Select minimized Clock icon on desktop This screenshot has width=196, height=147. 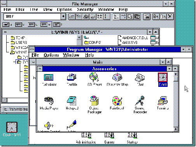click(x=12, y=127)
